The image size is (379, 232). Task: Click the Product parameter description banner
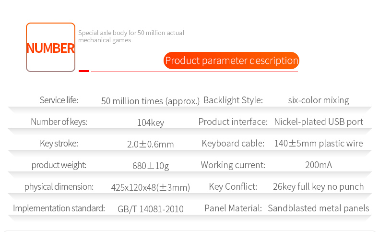231,61
